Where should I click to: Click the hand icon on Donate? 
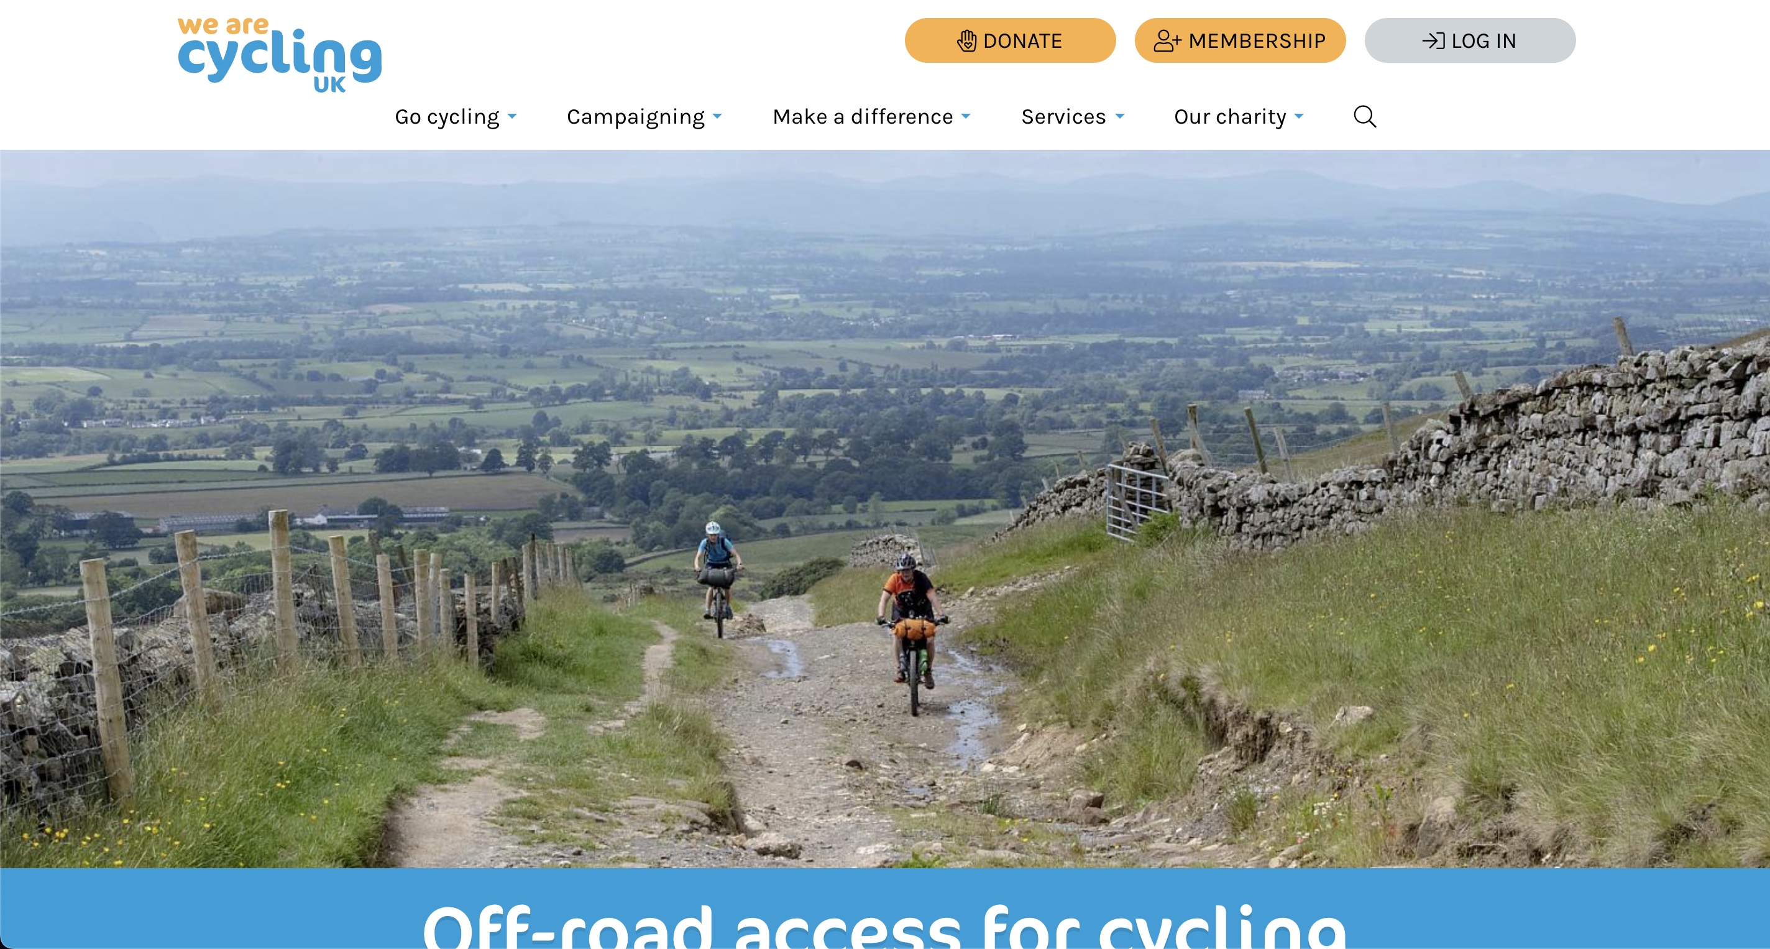click(967, 40)
